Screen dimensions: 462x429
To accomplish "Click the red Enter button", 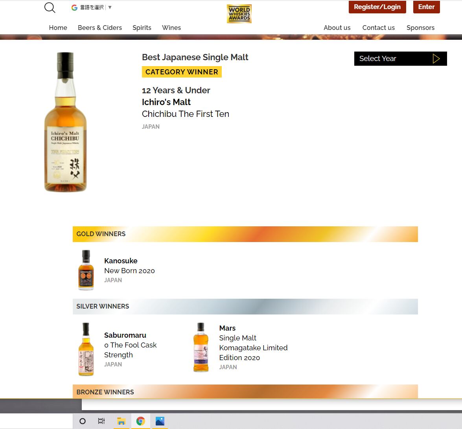I will (426, 7).
